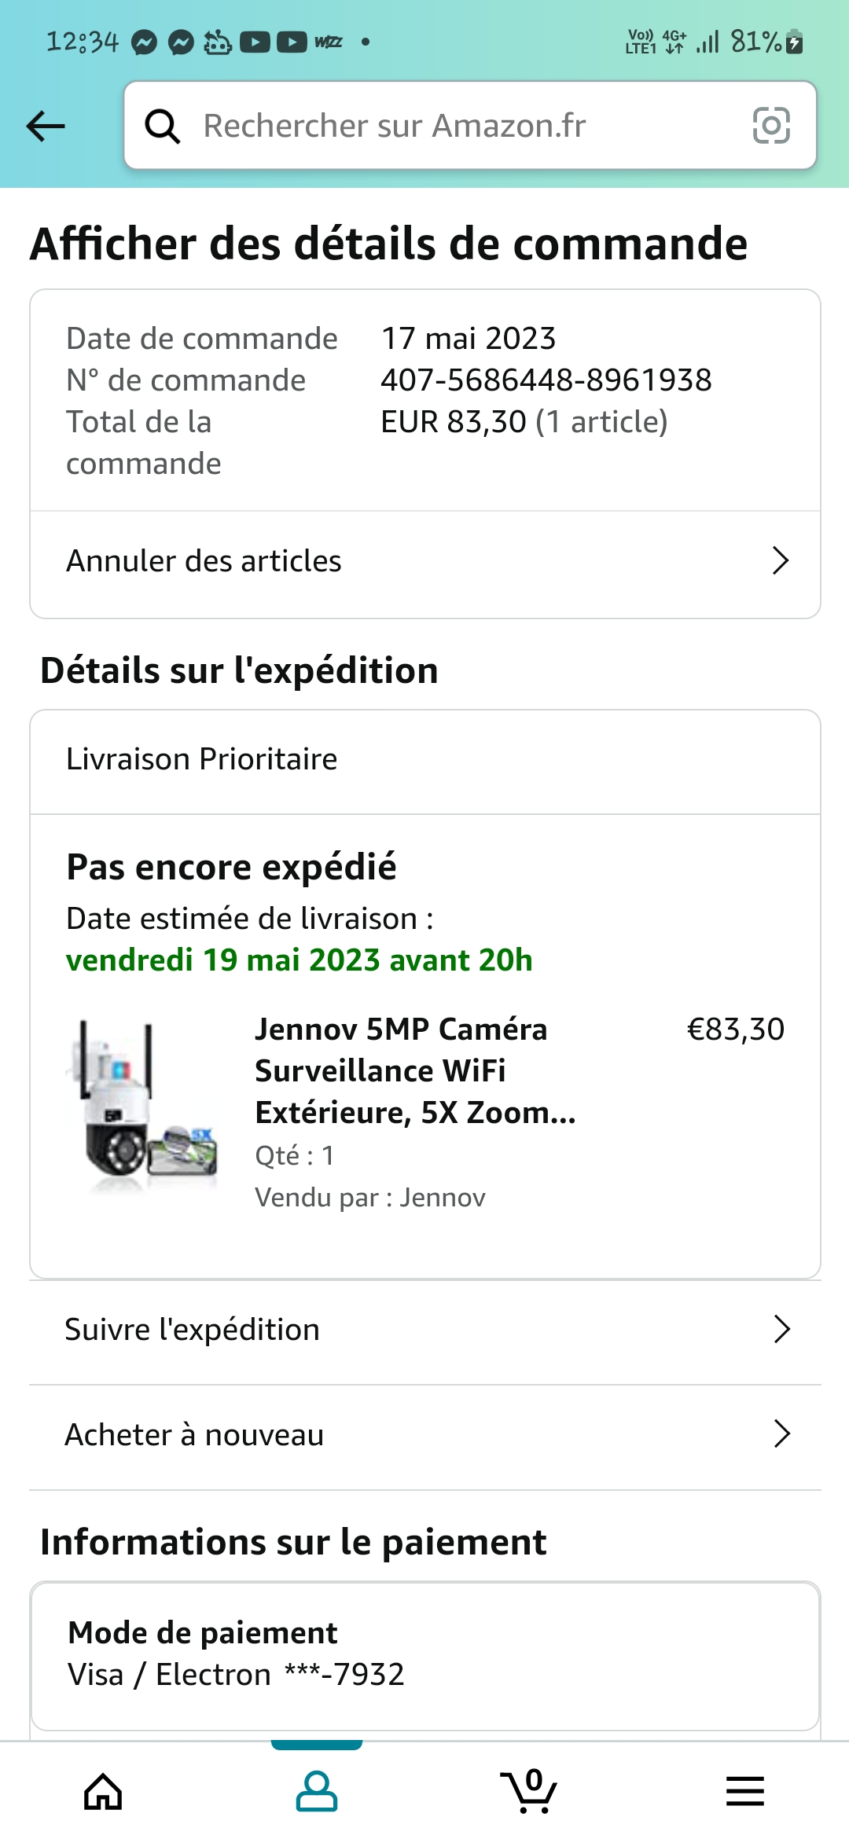Open the Acheter à nouveau chevron
This screenshot has height=1839, width=849.
(x=781, y=1434)
